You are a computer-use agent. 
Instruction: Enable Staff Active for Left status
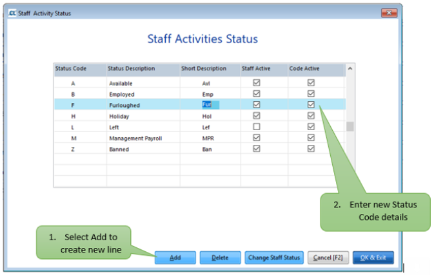(x=257, y=127)
